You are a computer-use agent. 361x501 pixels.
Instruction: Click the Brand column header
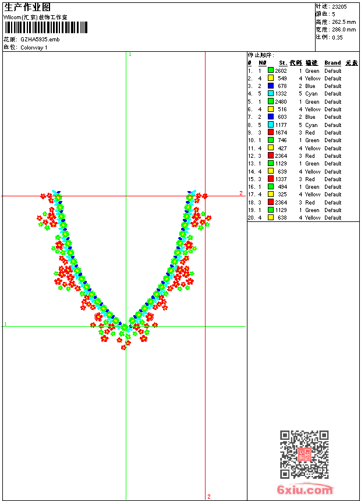pos(332,63)
